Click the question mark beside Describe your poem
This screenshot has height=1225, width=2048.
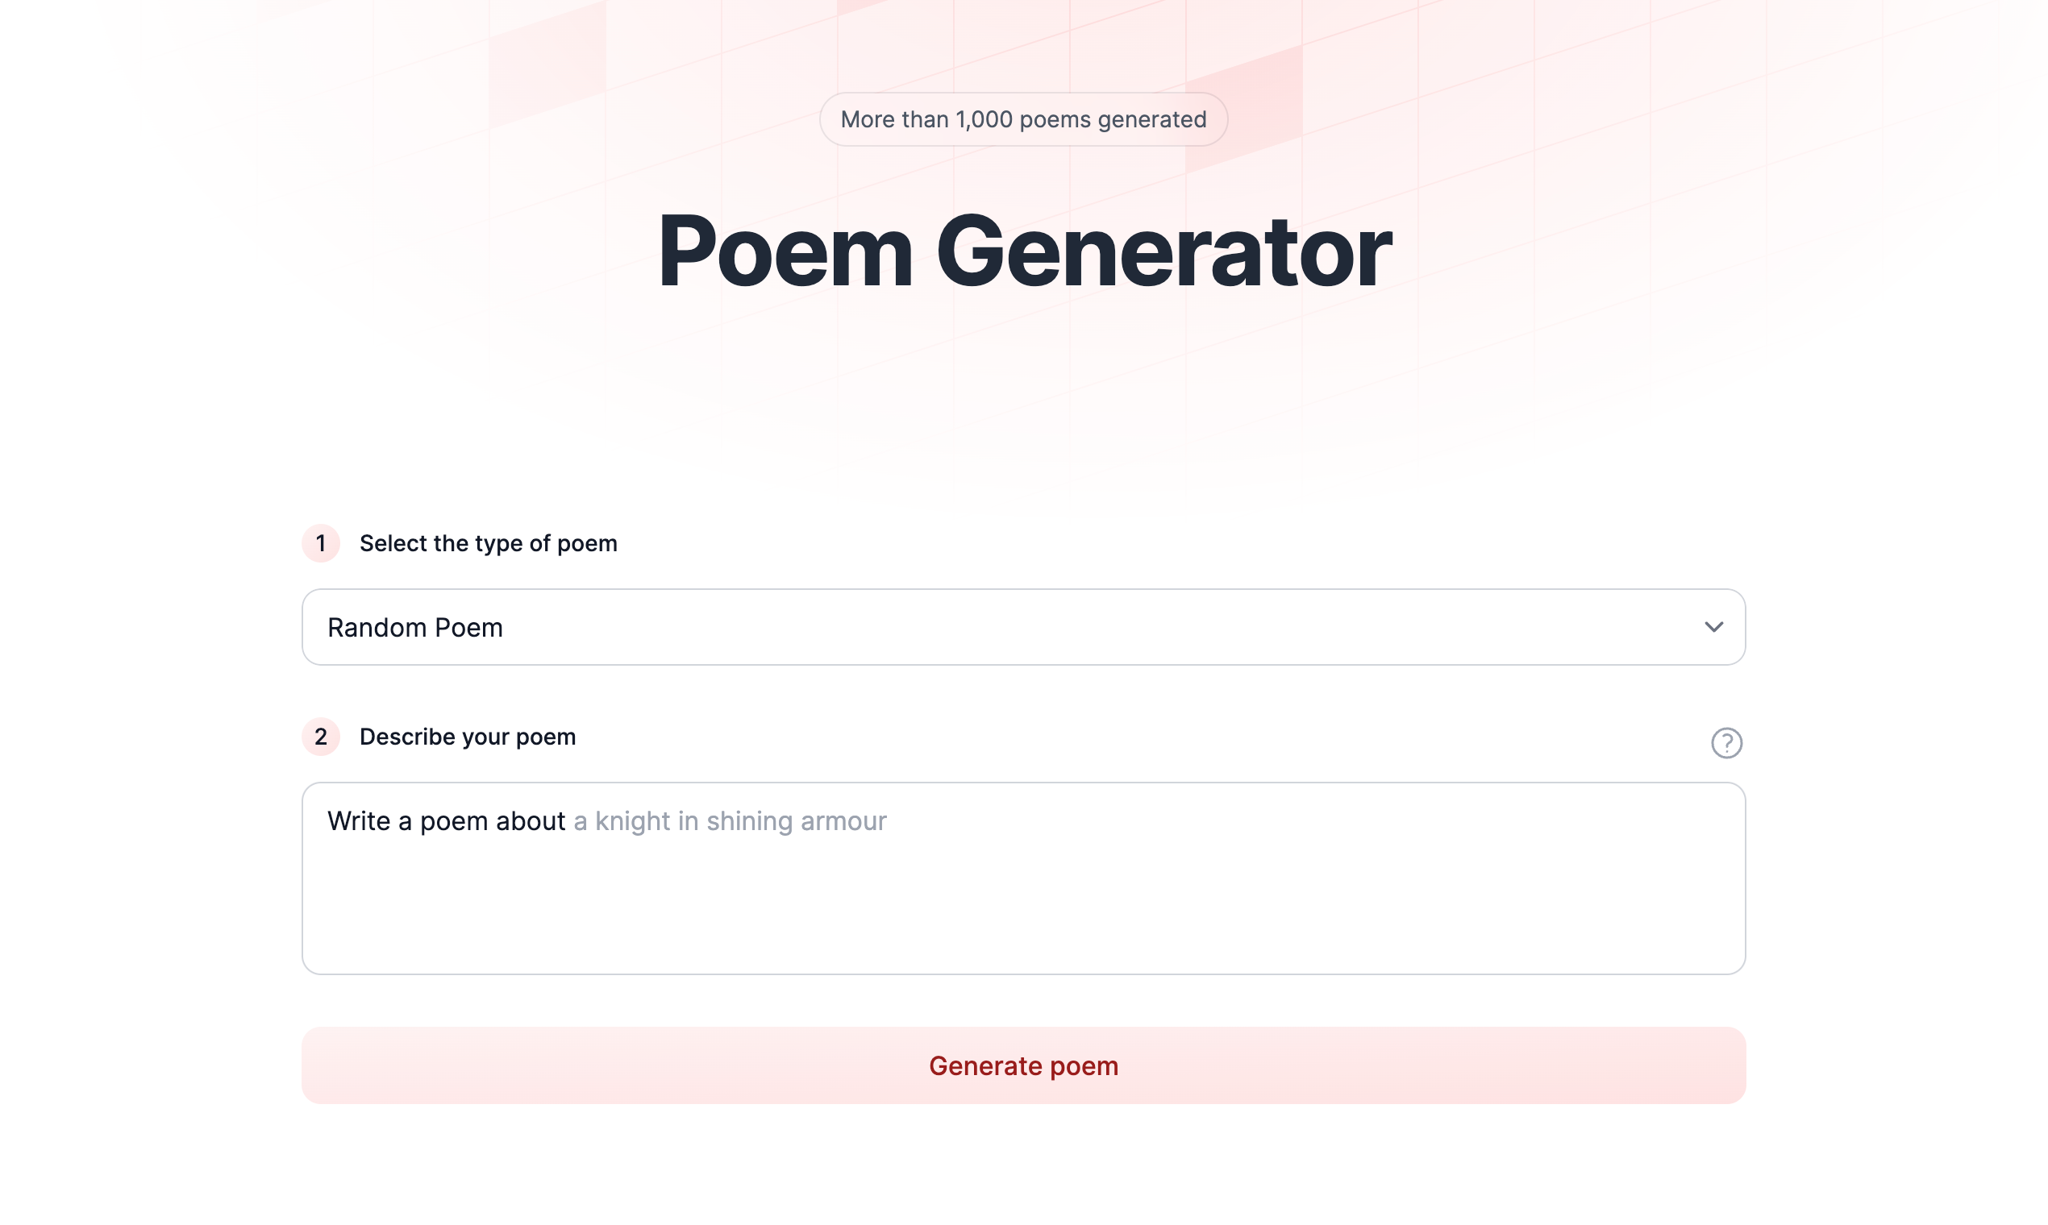point(1728,742)
